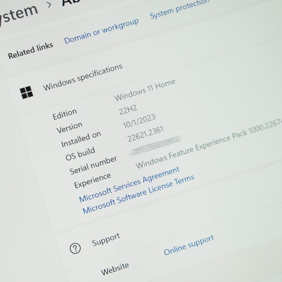Select the Related links label
282x282 pixels.
[x=30, y=50]
